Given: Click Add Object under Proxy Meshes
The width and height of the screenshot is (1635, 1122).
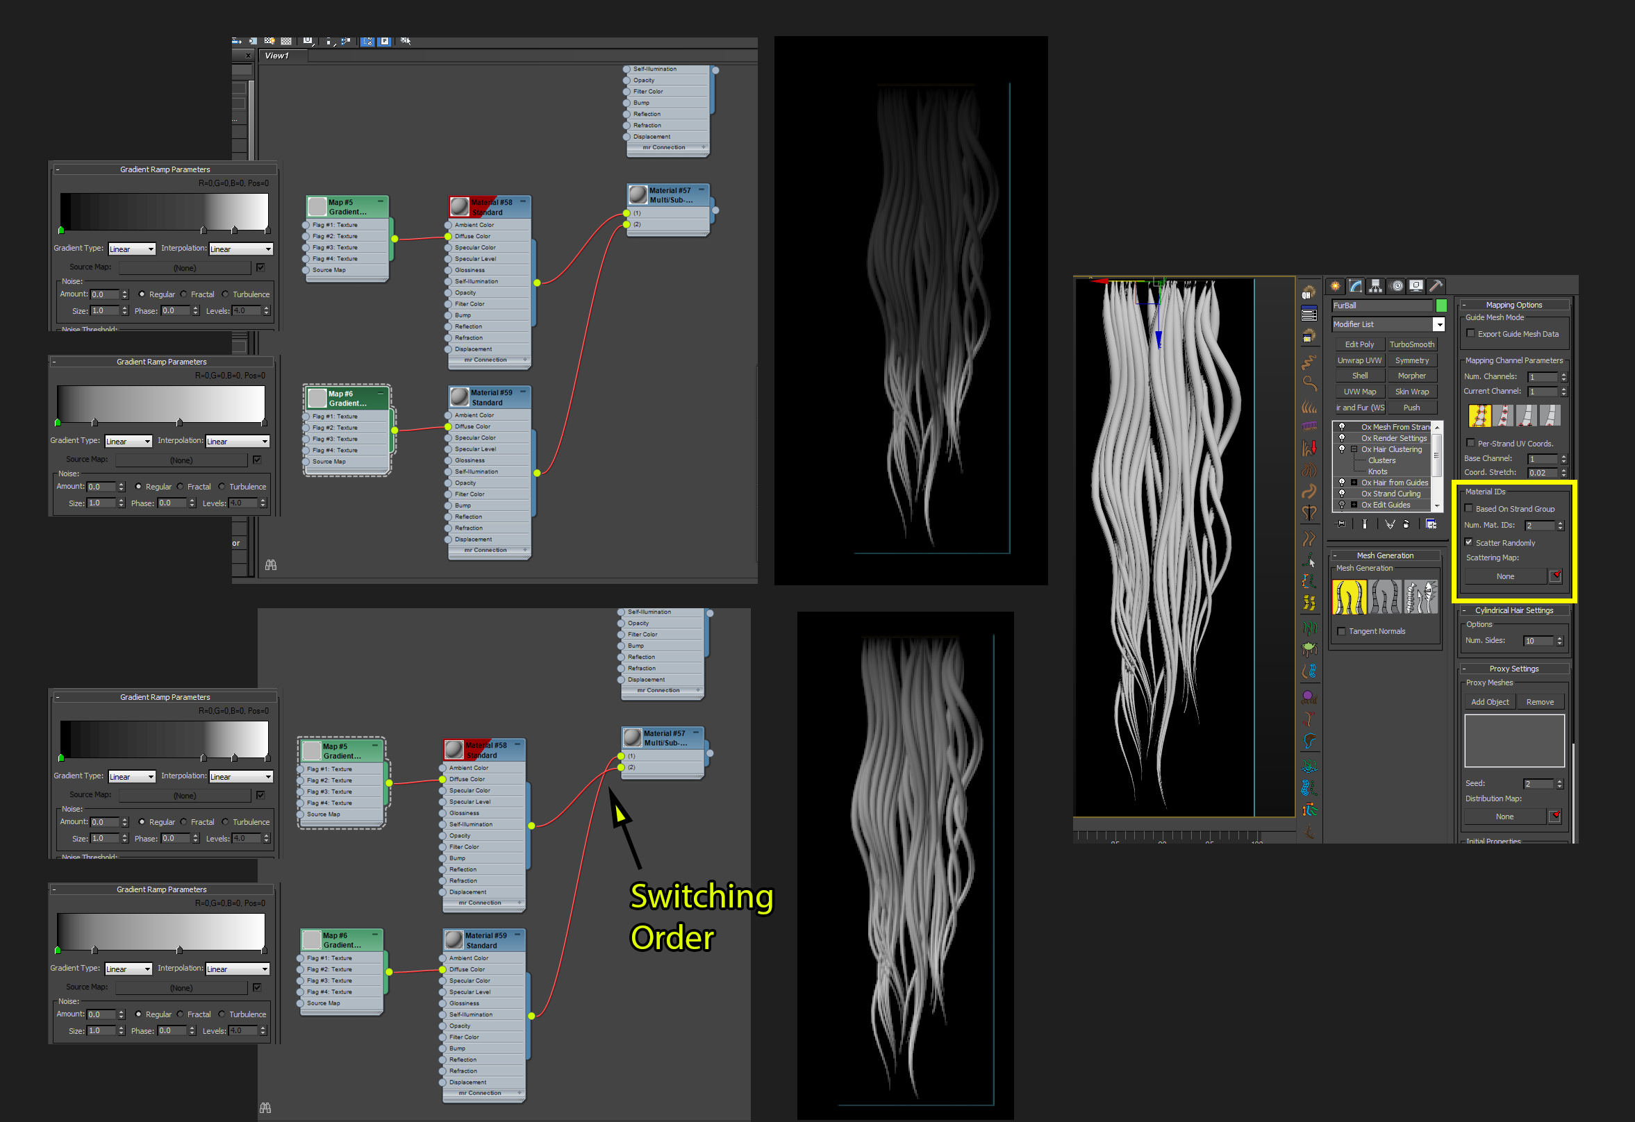Looking at the screenshot, I should tap(1489, 702).
